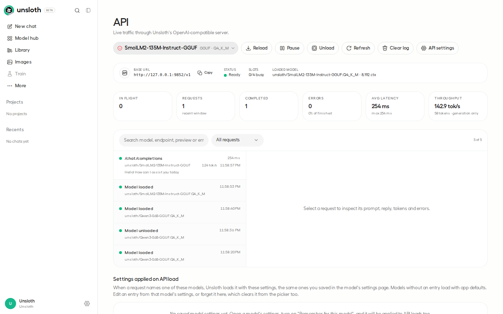Screen dimensions: 503x314
Task: Open the SmolLM2-135M-Instruct-GGUF model selector
Action: (176, 48)
